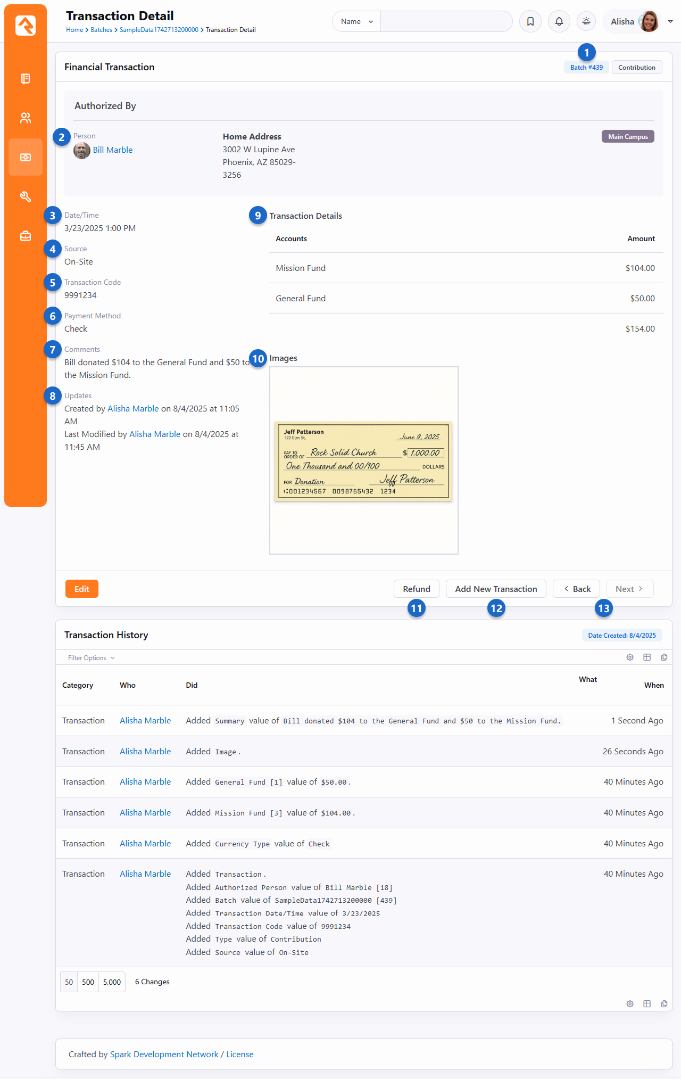Click the copy icon above history grid
Screen dimensions: 681x1079
point(664,657)
